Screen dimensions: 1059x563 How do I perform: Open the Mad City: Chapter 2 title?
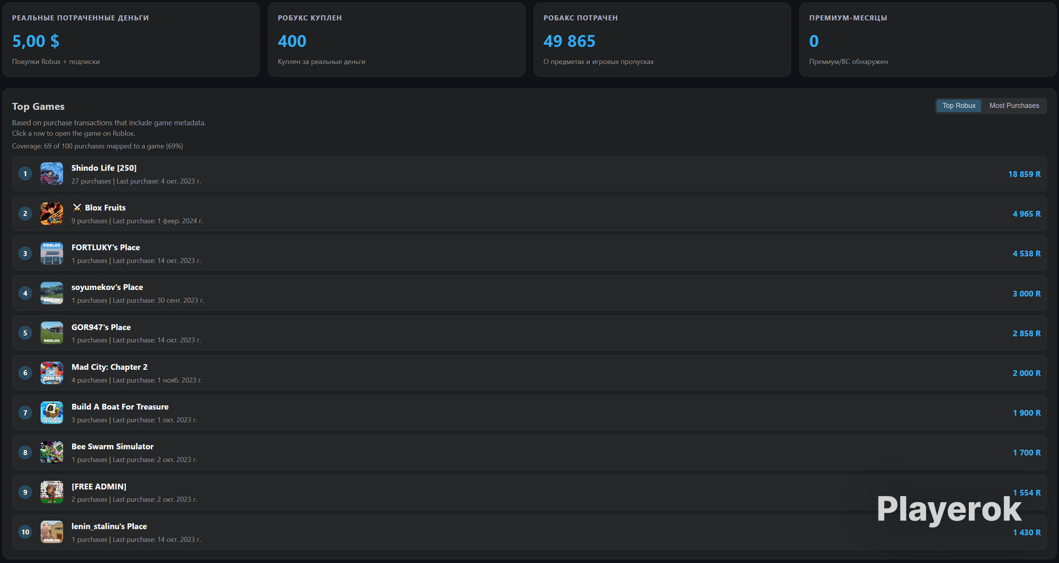[x=109, y=367]
